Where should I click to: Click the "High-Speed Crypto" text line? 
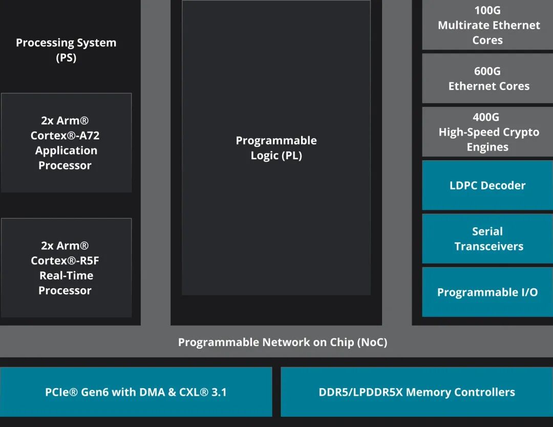coord(488,132)
